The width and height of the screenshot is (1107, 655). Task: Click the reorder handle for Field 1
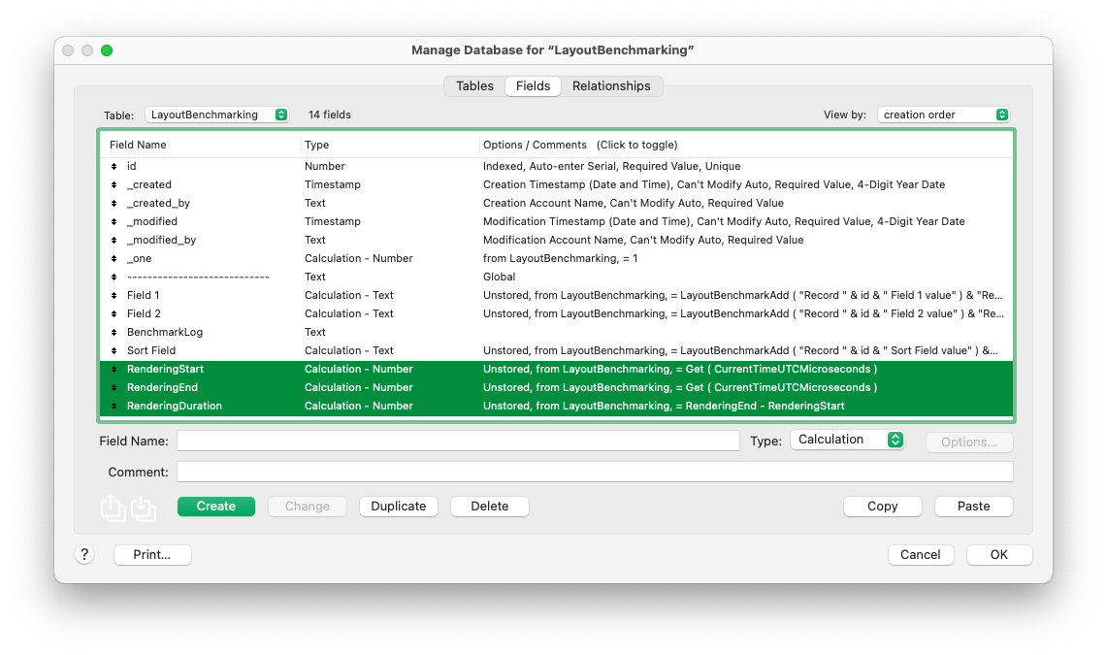[114, 296]
